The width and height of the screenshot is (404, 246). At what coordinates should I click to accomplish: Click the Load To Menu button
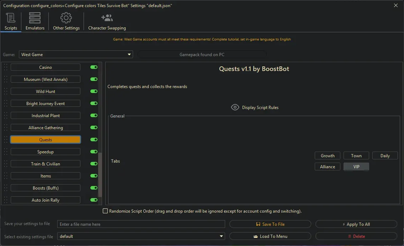(x=270, y=236)
